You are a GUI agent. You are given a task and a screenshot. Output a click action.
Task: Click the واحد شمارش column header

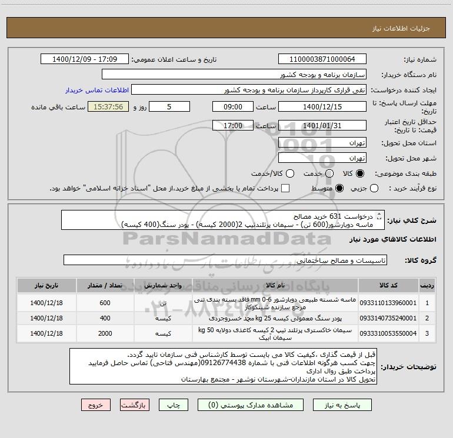(163, 285)
